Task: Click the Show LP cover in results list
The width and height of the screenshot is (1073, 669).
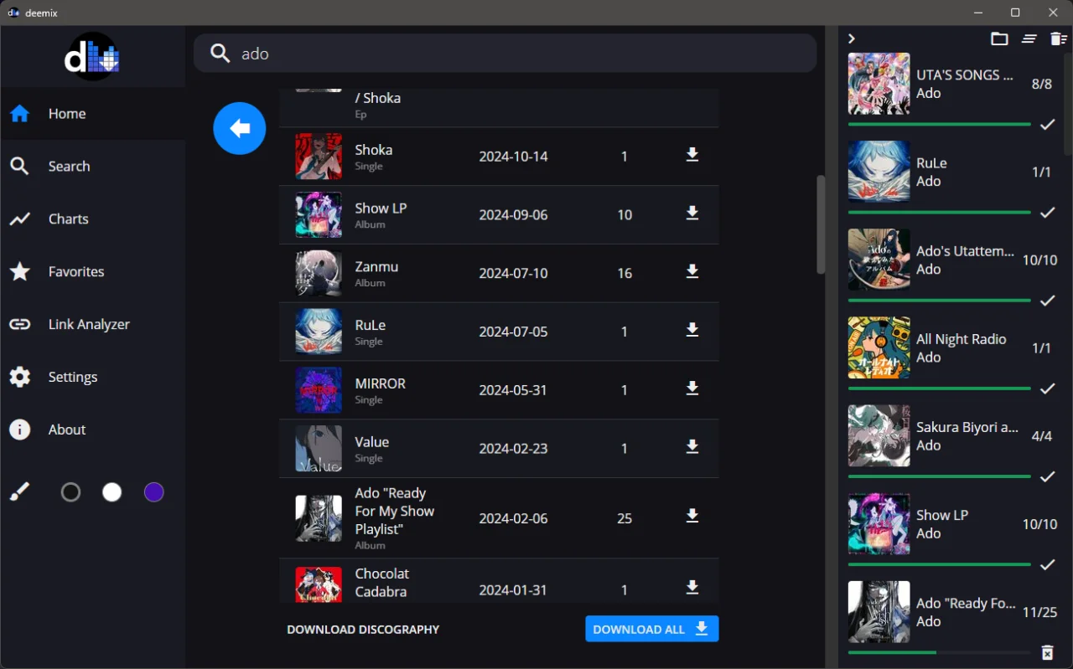Action: (x=319, y=214)
